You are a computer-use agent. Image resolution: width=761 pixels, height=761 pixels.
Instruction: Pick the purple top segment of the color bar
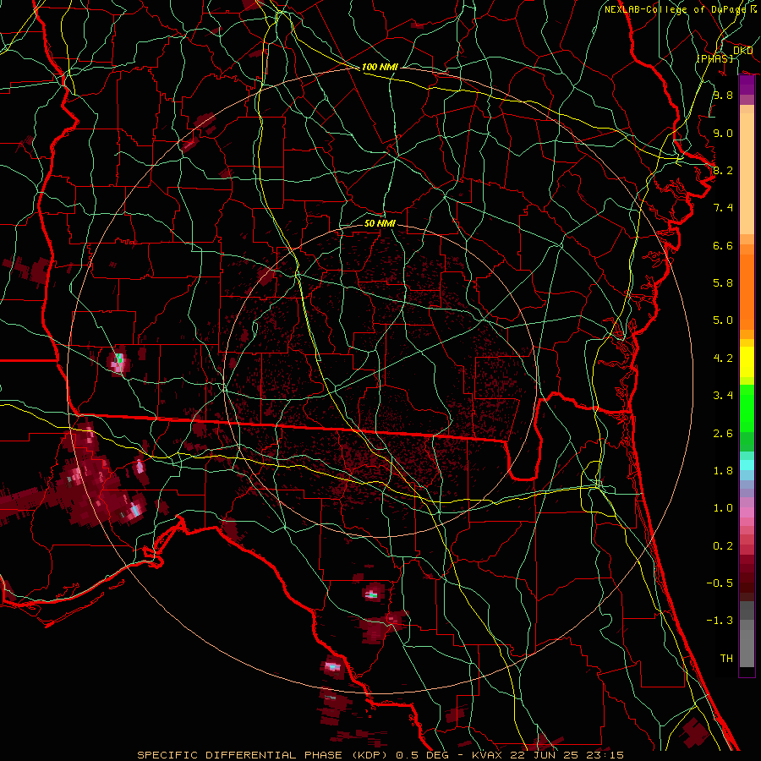(747, 85)
